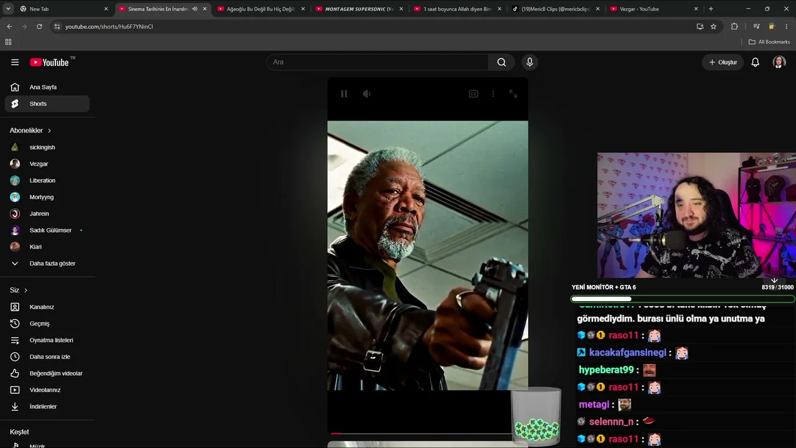The height and width of the screenshot is (448, 796).
Task: Switch to Ağaoğlu Bu Değil tab
Action: 261,9
